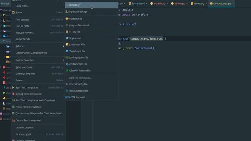Click the package.json File icon

coord(67,58)
